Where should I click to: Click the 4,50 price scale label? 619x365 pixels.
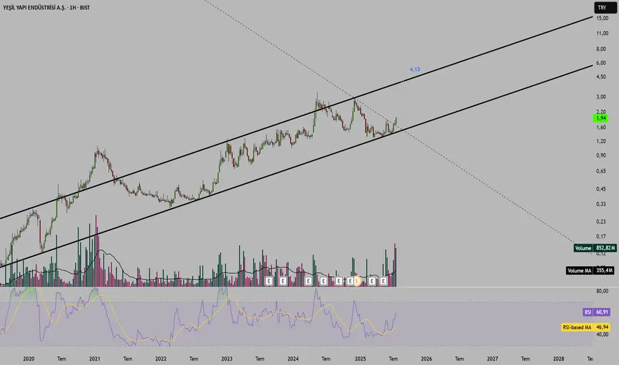601,76
